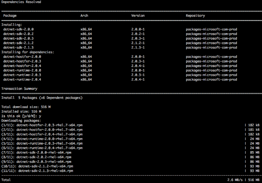
Task: Click repository name in dotnet-sdk-2.1.3 row
Action: 211,47
